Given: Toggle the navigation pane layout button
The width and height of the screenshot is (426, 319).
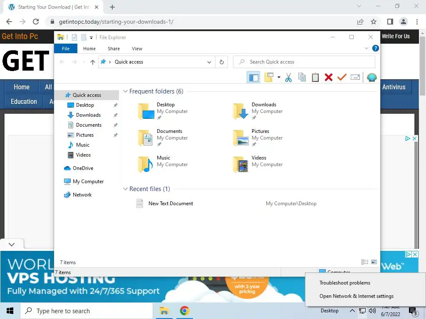Looking at the screenshot, I should tap(253, 77).
